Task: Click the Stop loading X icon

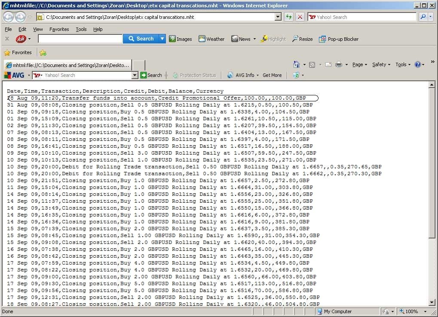Action: point(300,17)
